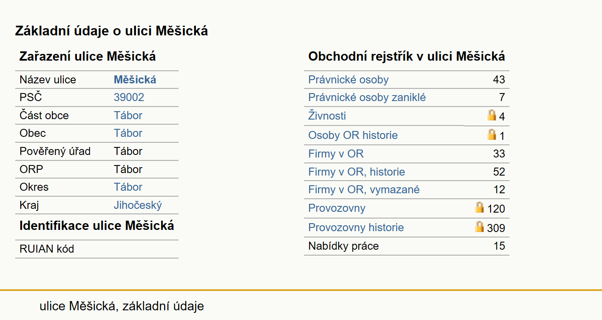Screen dimensions: 602x320
Task: Click Tábor in the Okres row
Action: click(128, 187)
